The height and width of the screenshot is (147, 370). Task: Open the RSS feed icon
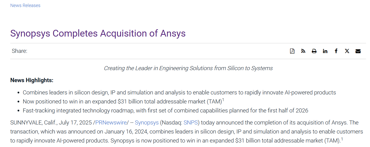coord(303,51)
